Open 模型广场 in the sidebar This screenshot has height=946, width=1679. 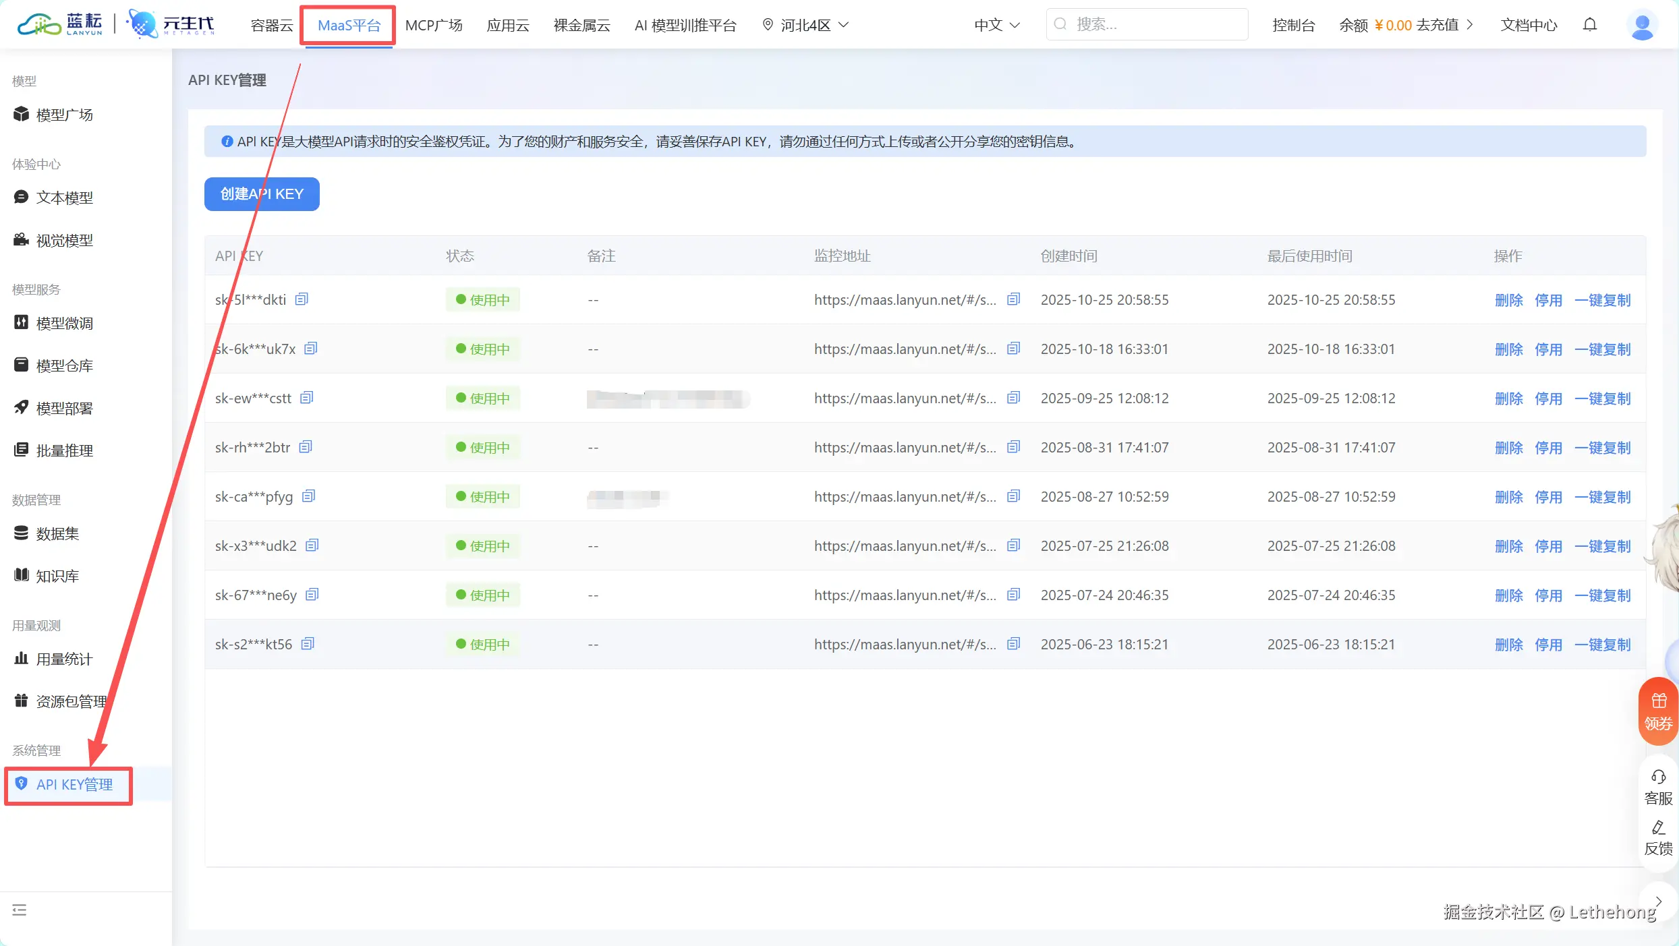point(64,115)
